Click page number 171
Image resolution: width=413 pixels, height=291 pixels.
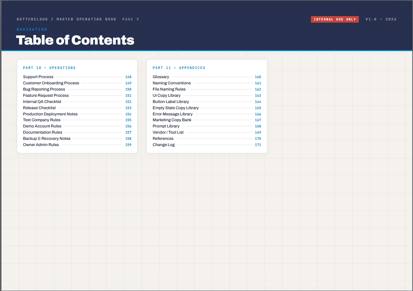[258, 145]
